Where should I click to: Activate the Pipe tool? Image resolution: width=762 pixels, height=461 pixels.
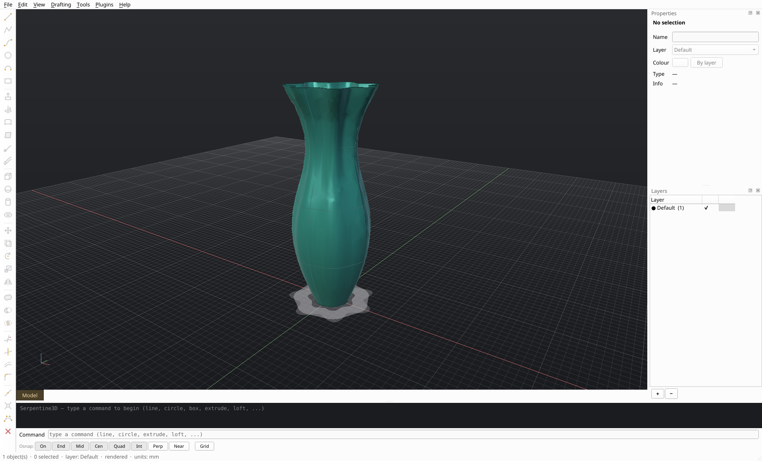(x=8, y=161)
